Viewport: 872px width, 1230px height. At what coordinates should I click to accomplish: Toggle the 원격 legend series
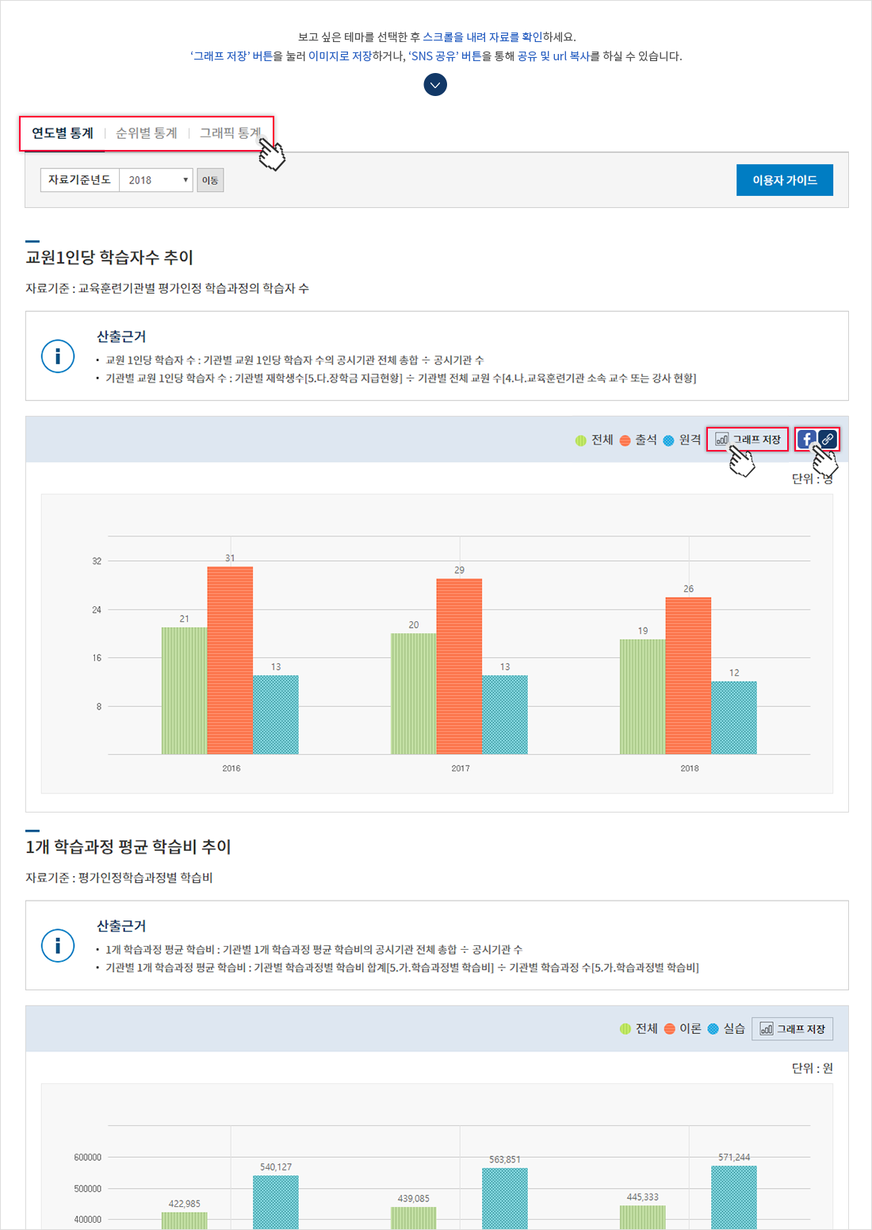(x=682, y=440)
